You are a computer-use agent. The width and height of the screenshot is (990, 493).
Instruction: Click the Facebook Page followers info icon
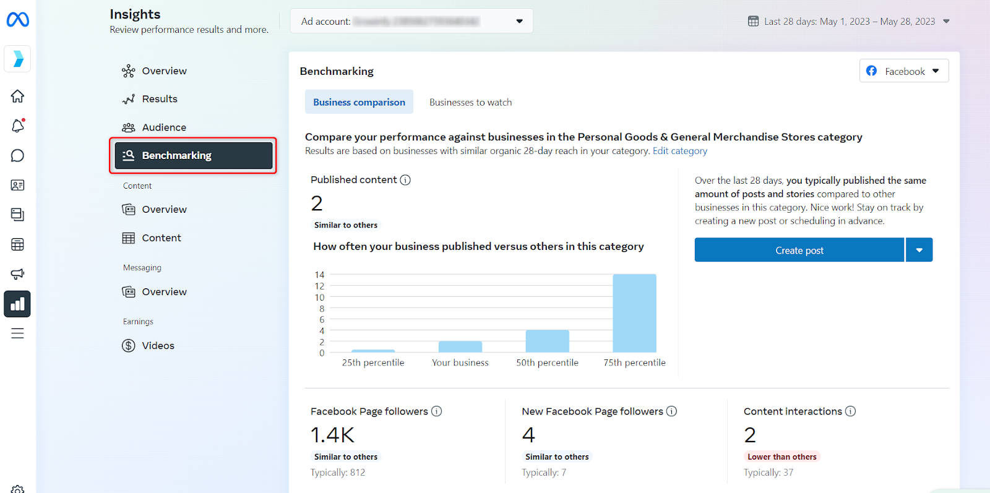pyautogui.click(x=436, y=411)
